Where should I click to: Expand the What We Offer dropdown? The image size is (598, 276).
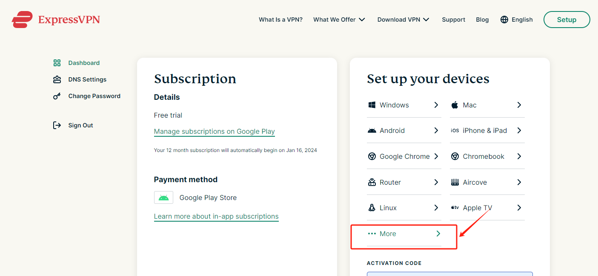pyautogui.click(x=339, y=20)
